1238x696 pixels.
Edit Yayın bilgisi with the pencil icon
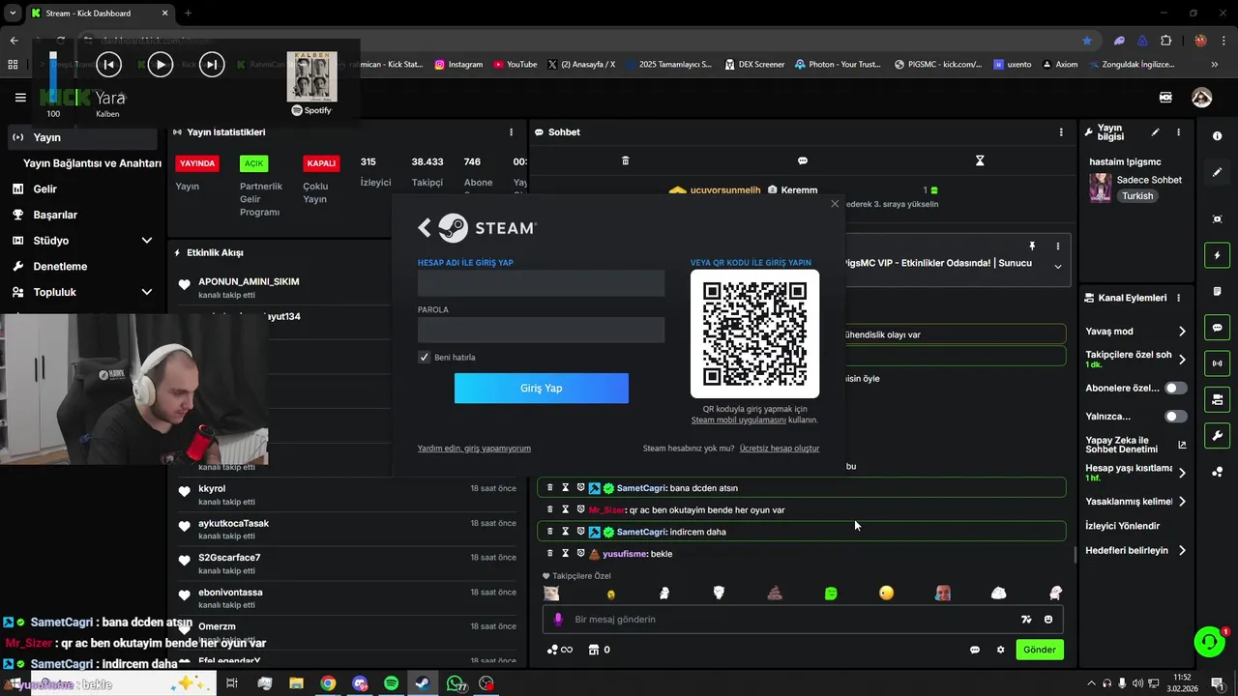(1155, 132)
